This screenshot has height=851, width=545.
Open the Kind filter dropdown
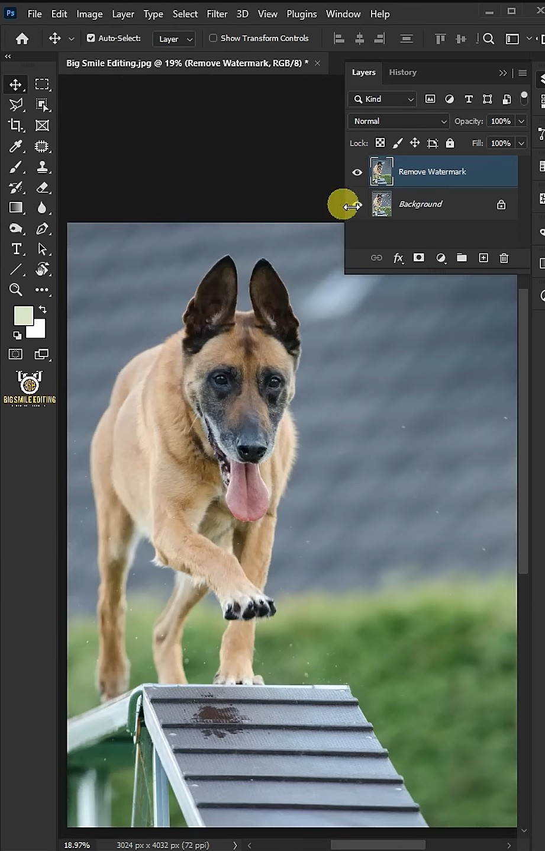[x=382, y=99]
